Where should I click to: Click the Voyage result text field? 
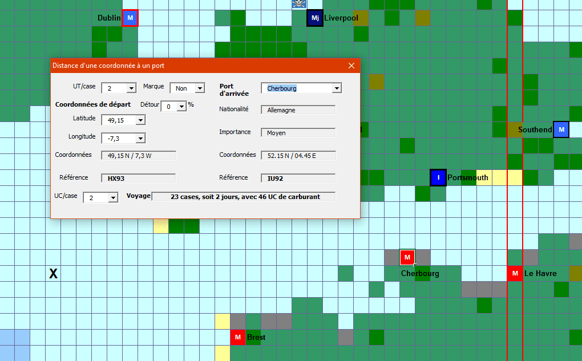(x=244, y=197)
